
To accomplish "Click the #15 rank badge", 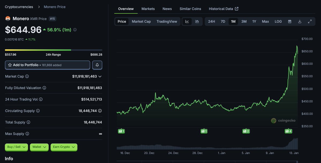I will [x=52, y=19].
